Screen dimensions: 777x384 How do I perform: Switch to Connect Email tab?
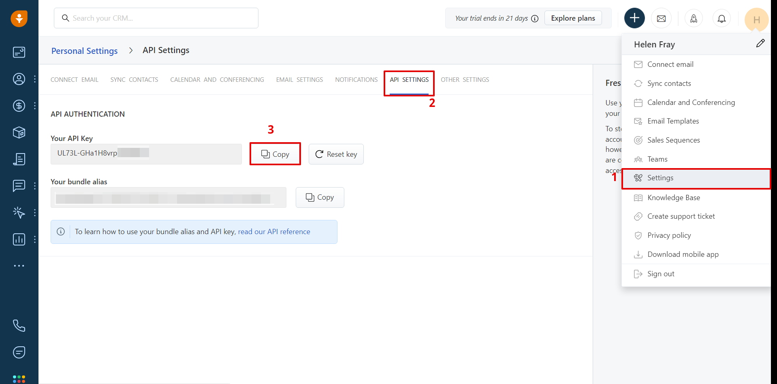pos(75,80)
